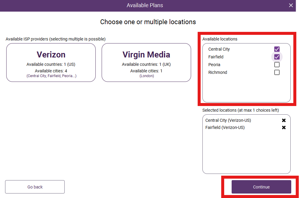Click the Central City location label
Viewport: 299px width, 198px height.
coord(219,49)
